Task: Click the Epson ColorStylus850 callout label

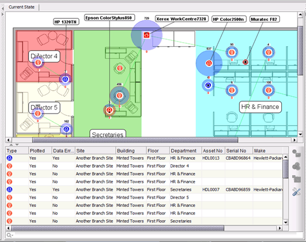Action: click(109, 17)
